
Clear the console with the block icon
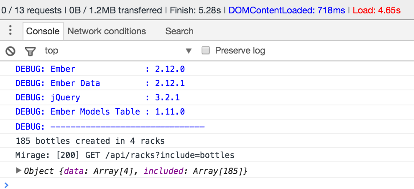coord(10,51)
